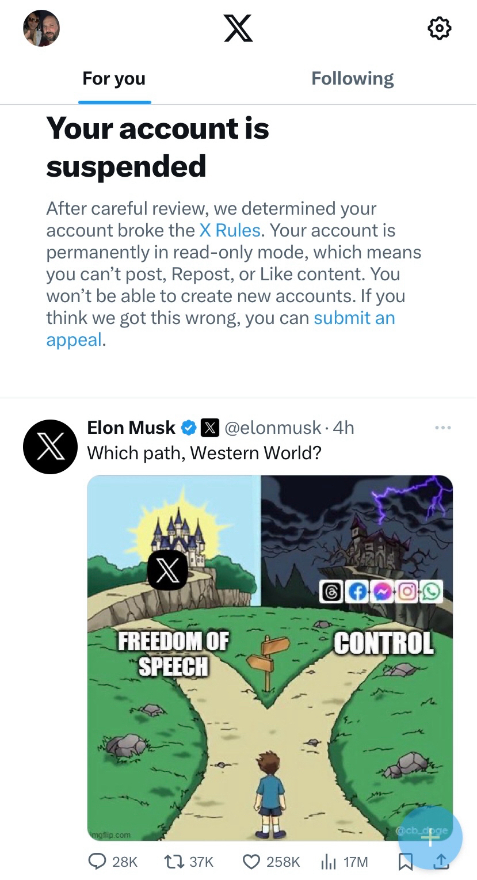Open Elon Musk's profile picture
This screenshot has width=477, height=880.
[50, 447]
